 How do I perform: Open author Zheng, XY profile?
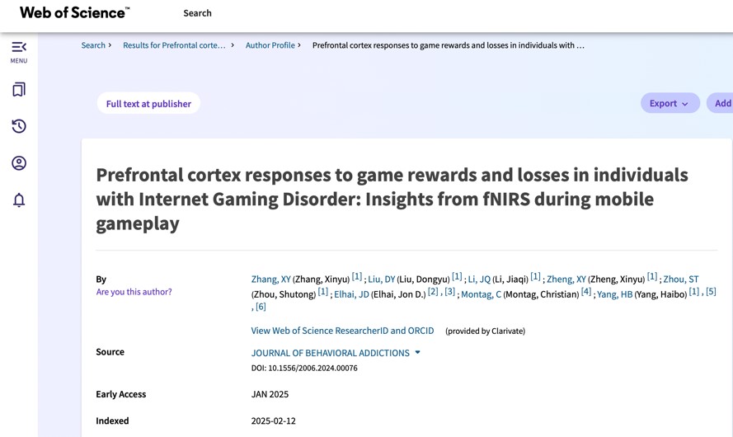[x=566, y=280]
